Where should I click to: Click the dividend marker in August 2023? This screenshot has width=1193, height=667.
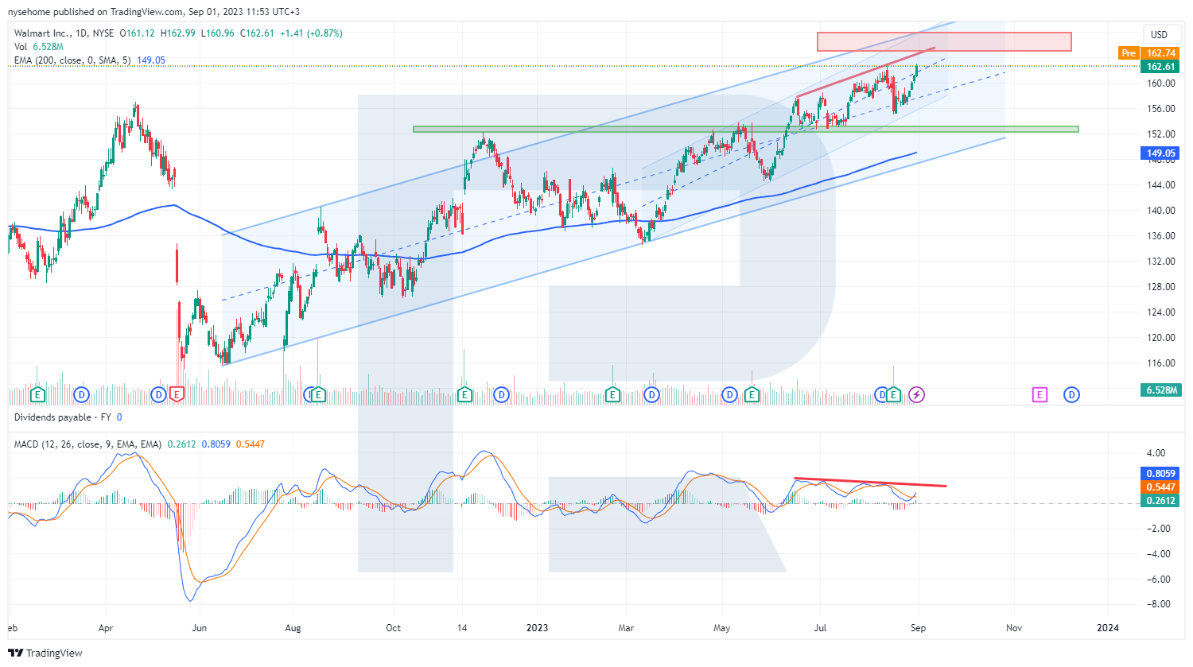pos(881,394)
